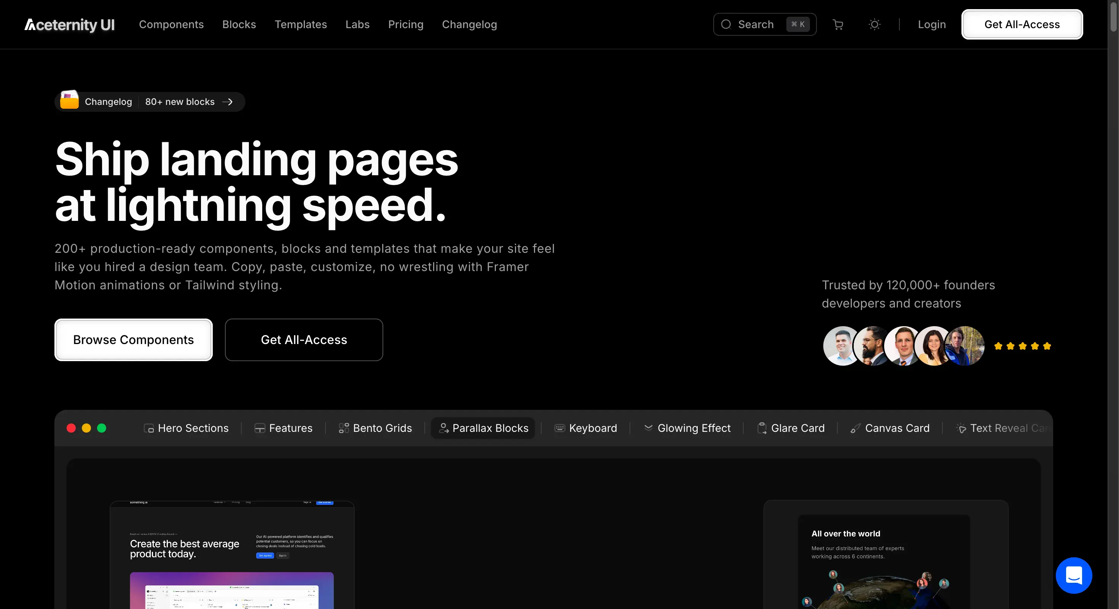This screenshot has width=1119, height=609.
Task: Click the Browse Components button
Action: pyautogui.click(x=133, y=340)
